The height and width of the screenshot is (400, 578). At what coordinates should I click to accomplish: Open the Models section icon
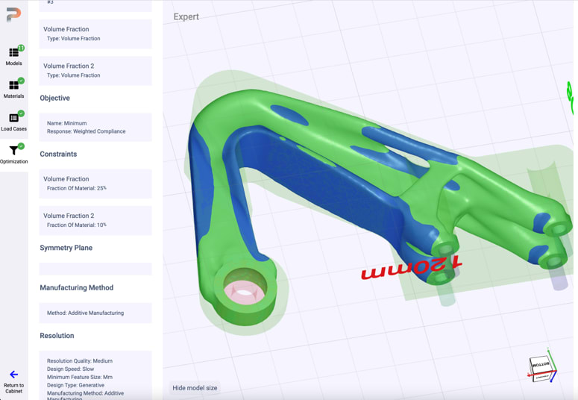point(14,53)
